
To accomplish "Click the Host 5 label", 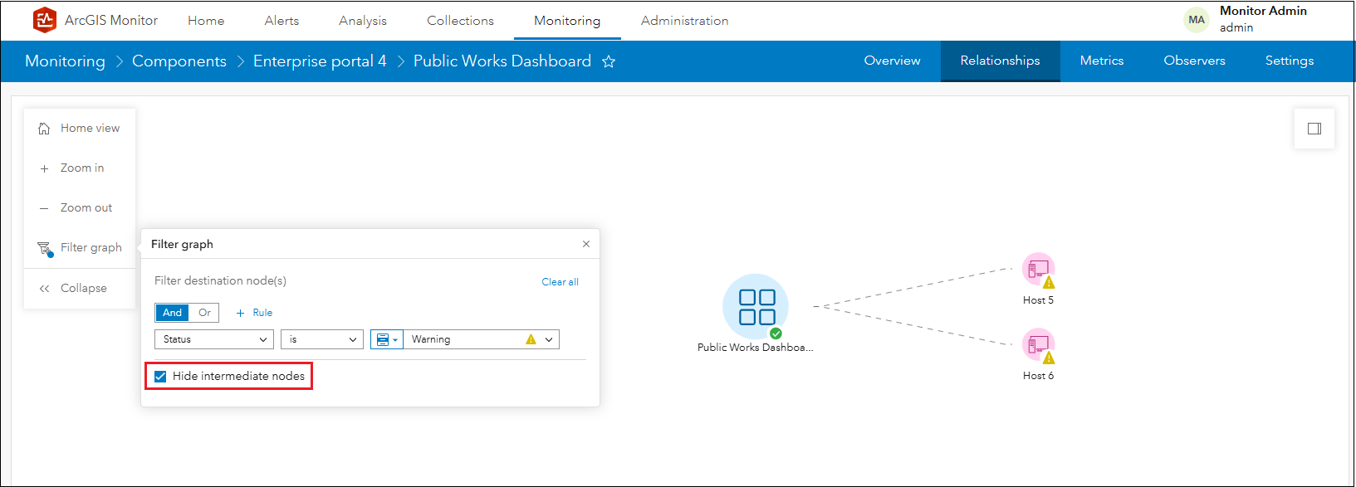I will tap(1038, 300).
